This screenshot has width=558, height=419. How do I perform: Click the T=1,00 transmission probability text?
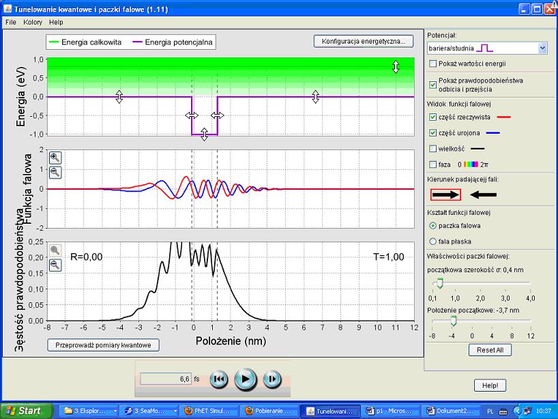389,257
